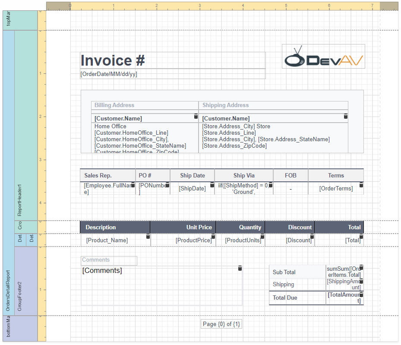Click binding icon on OrderTerms cell
The image size is (401, 345).
point(361,185)
